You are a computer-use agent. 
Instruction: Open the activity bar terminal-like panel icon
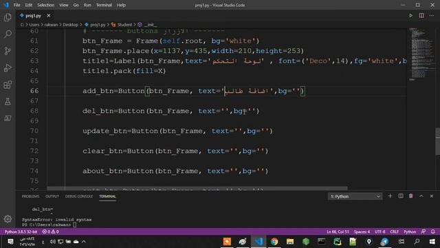tap(8, 118)
